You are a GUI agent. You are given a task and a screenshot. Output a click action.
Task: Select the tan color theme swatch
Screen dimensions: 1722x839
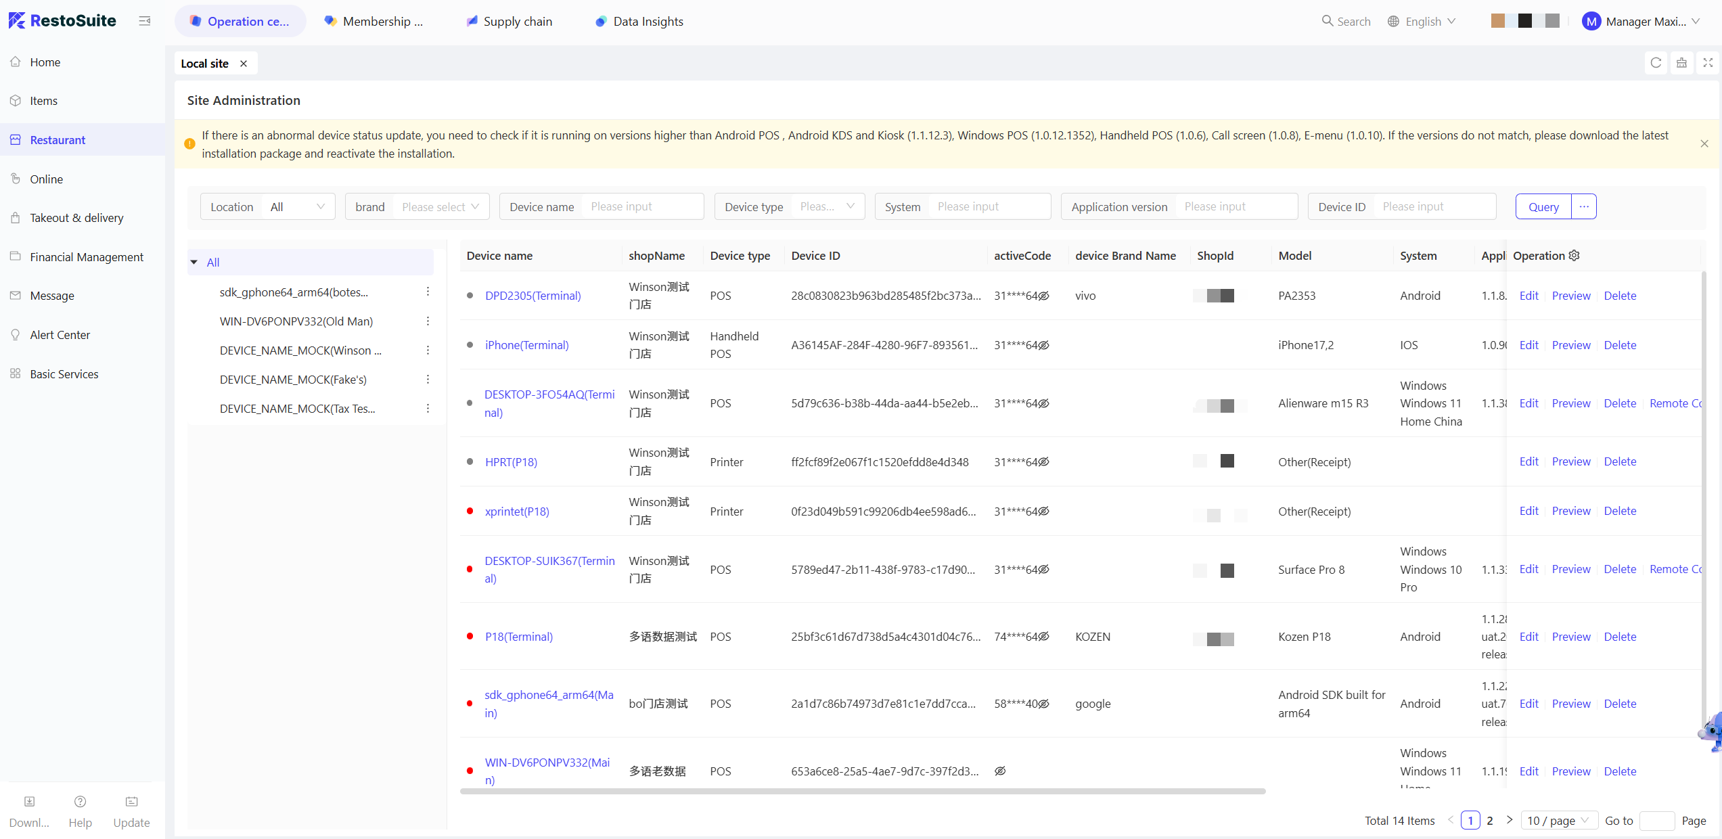[x=1497, y=21]
